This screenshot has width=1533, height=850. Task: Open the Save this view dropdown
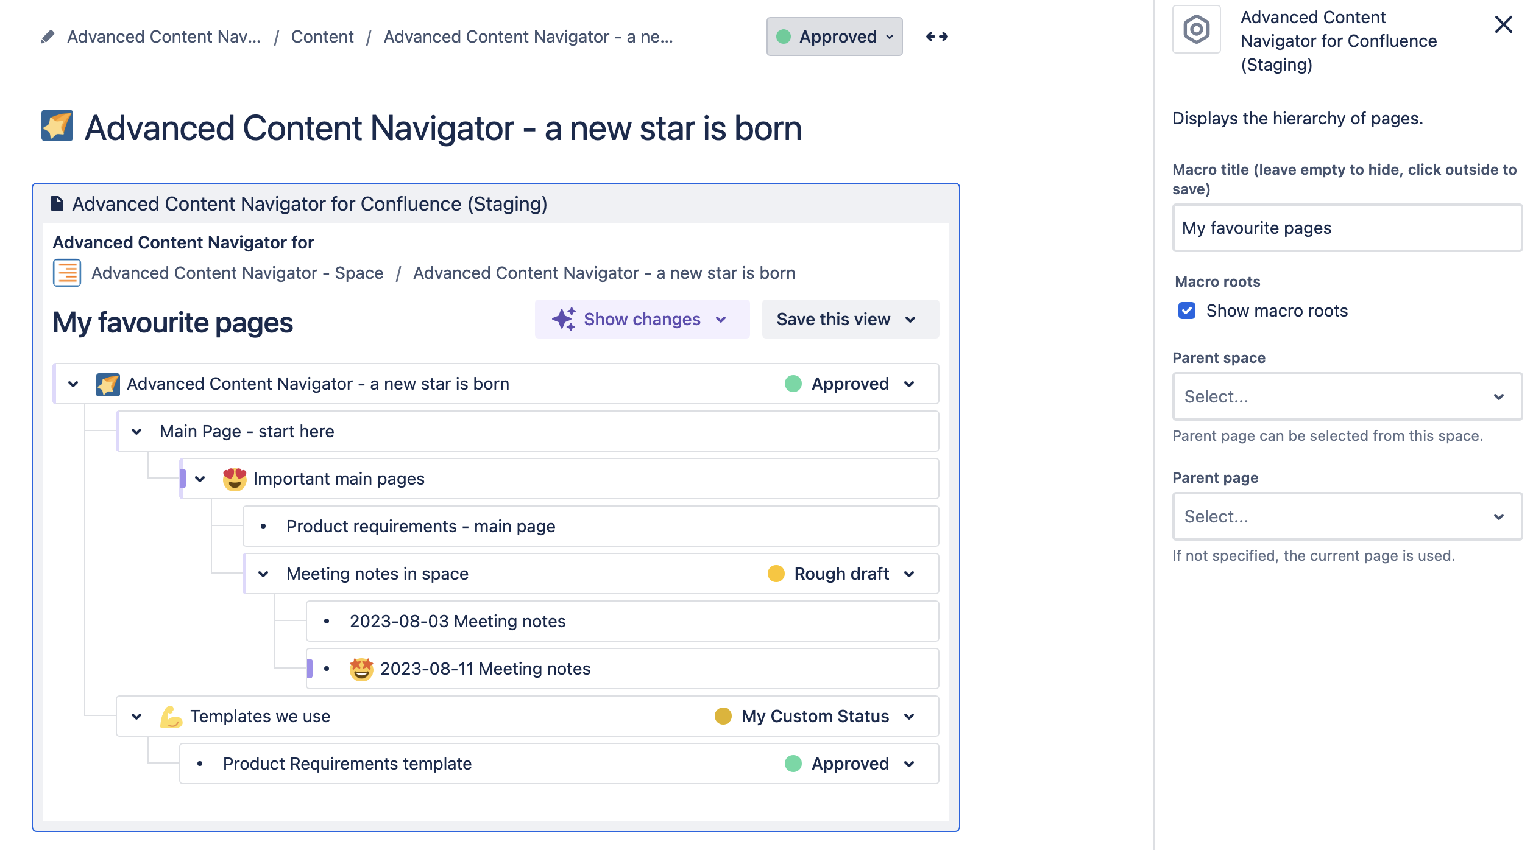tap(850, 319)
